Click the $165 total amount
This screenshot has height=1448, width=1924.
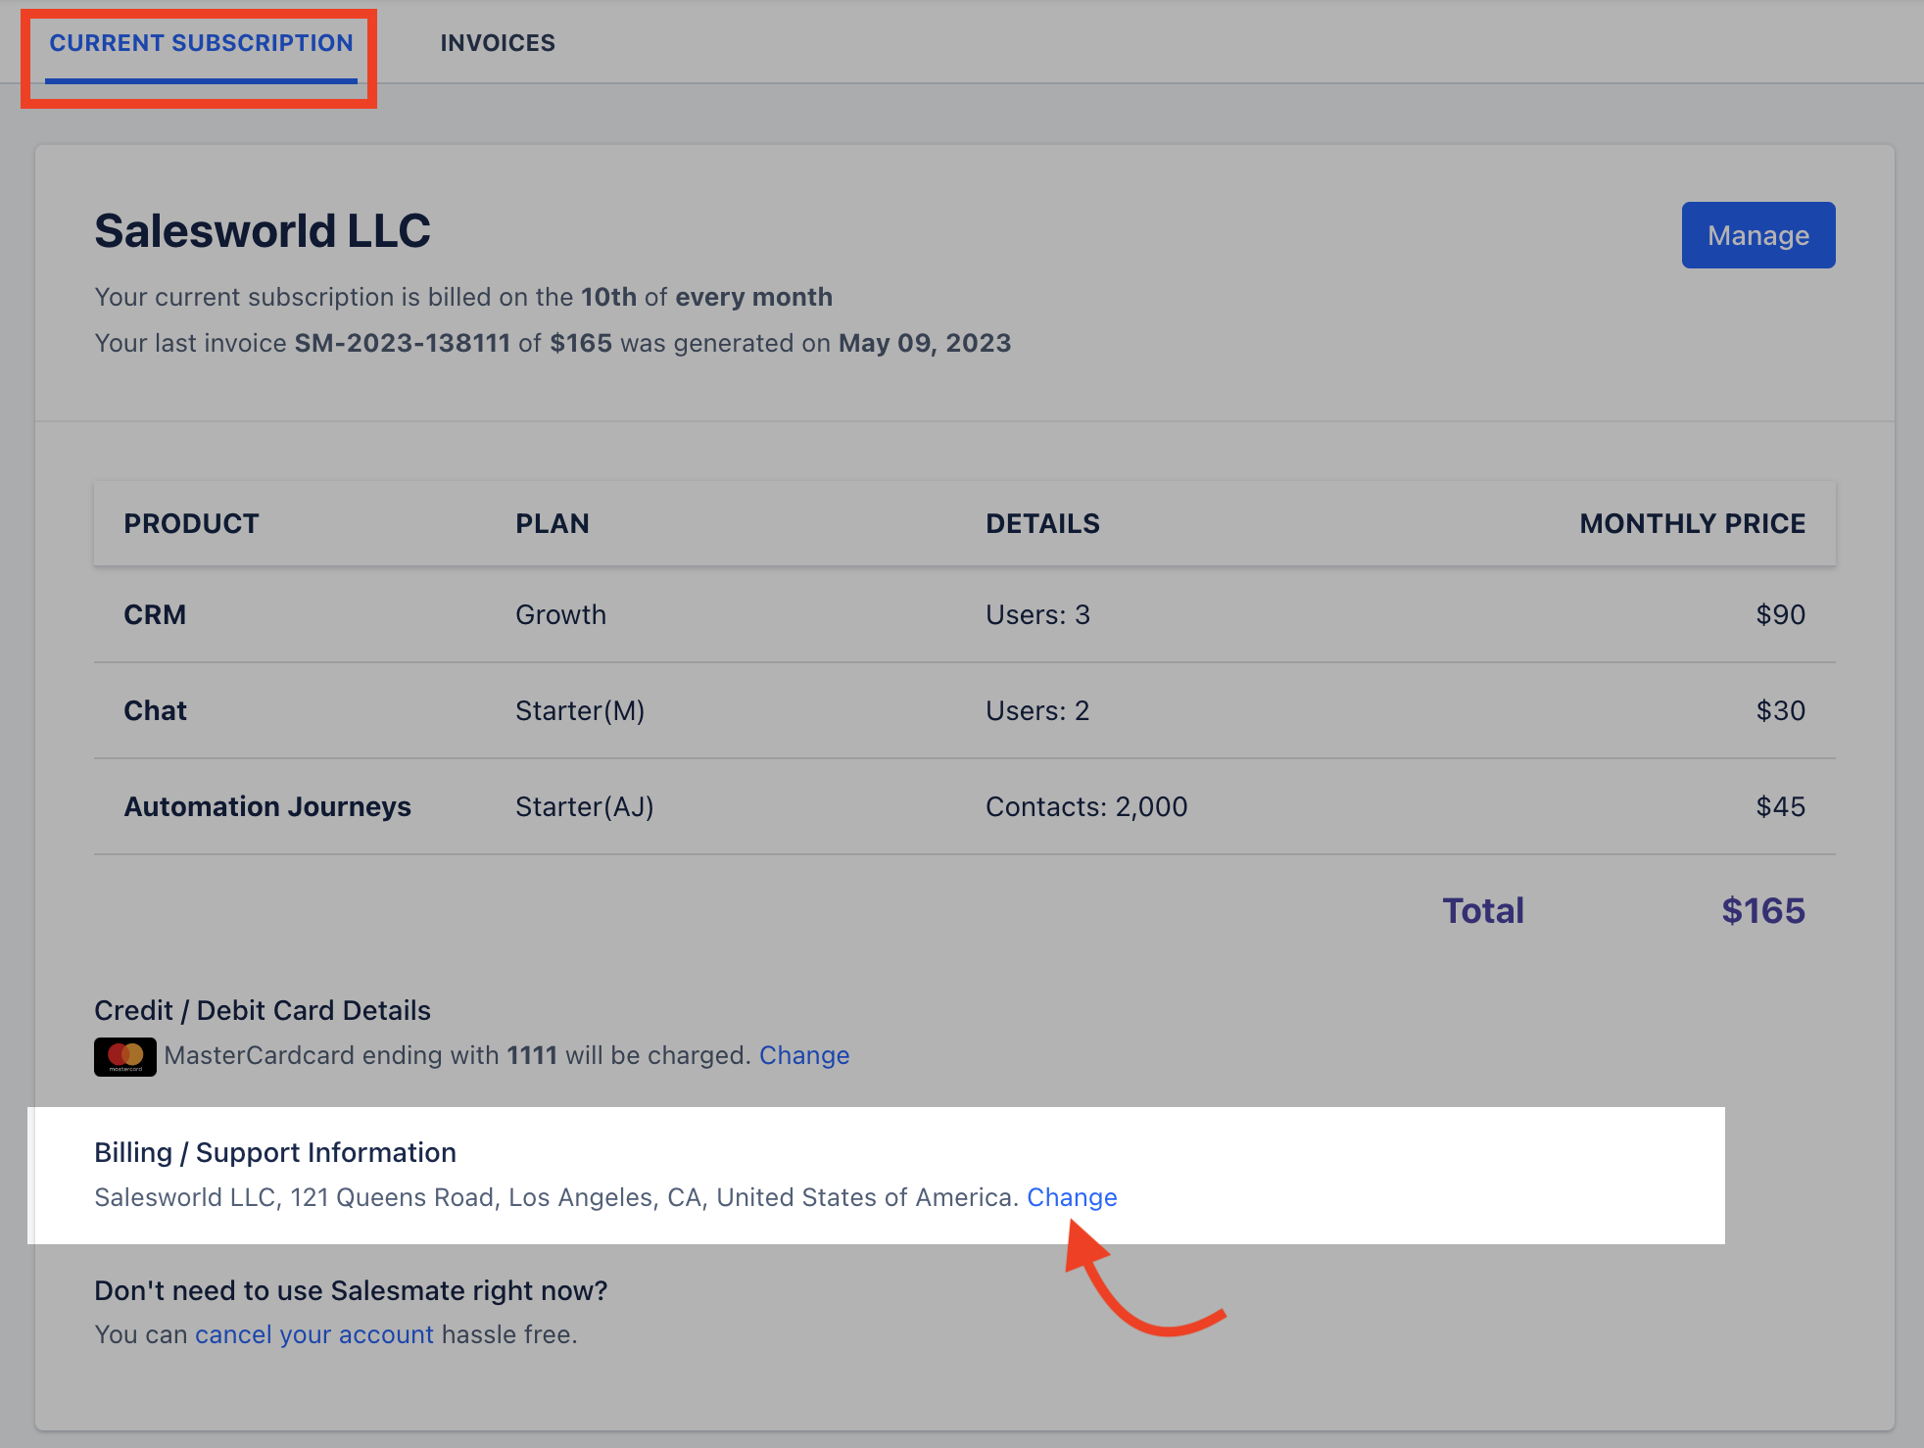pyautogui.click(x=1763, y=910)
